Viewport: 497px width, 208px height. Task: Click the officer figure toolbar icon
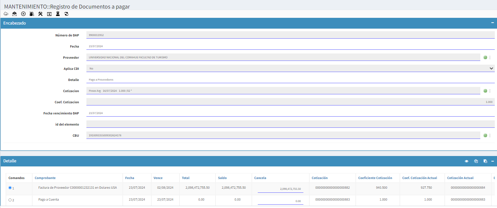[57, 14]
